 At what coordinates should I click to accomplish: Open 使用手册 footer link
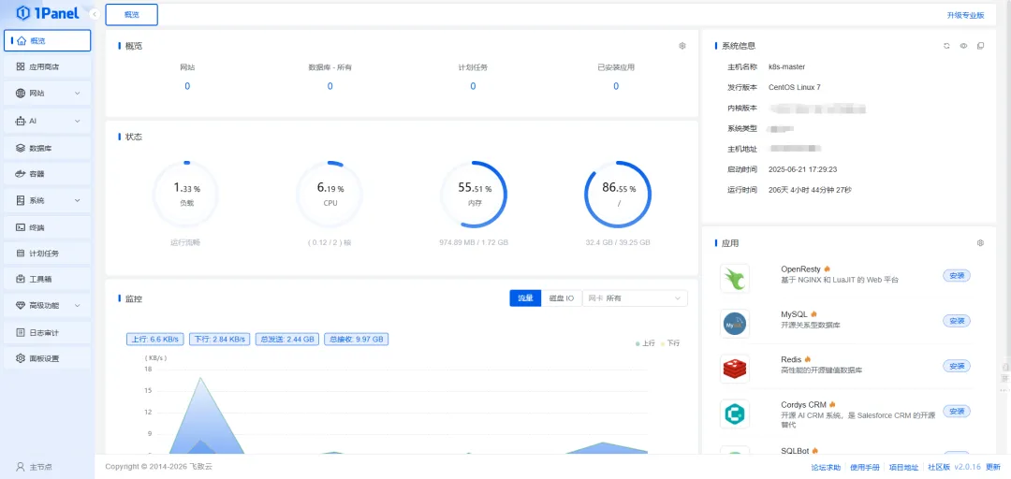pos(865,468)
